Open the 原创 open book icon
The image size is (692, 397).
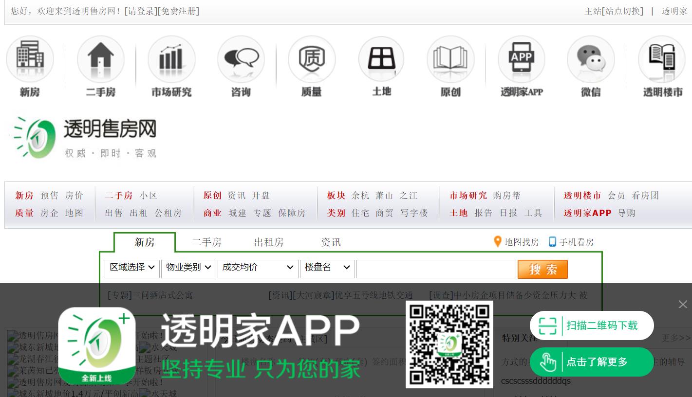pos(450,59)
